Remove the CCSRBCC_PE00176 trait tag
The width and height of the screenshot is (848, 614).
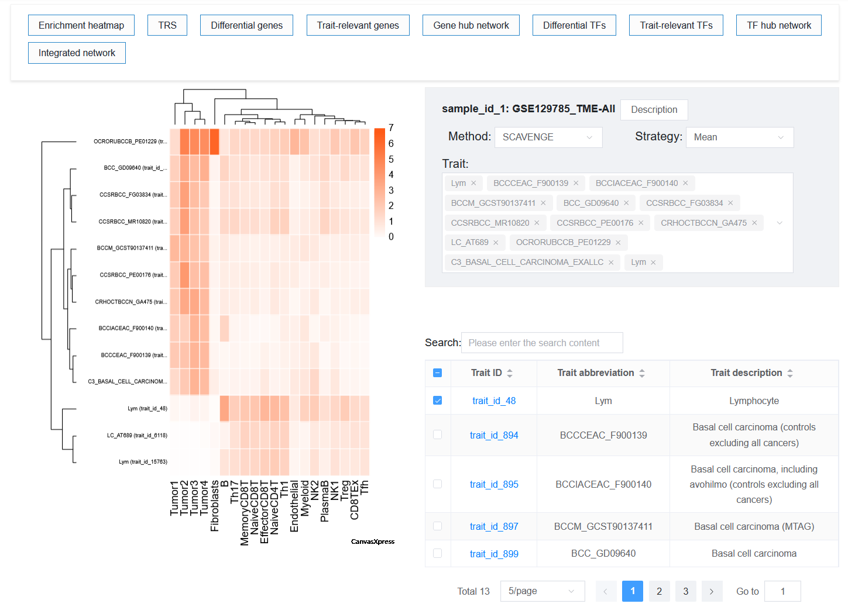pos(641,223)
